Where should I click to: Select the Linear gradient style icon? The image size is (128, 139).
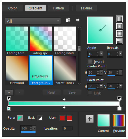tap(119, 19)
